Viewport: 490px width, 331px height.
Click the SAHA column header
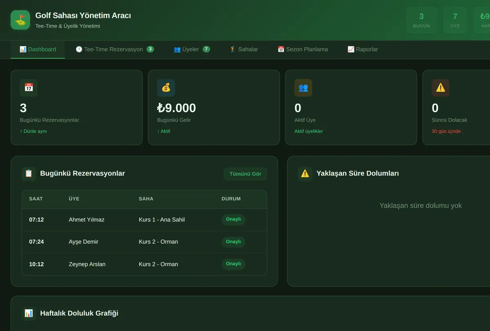(146, 199)
